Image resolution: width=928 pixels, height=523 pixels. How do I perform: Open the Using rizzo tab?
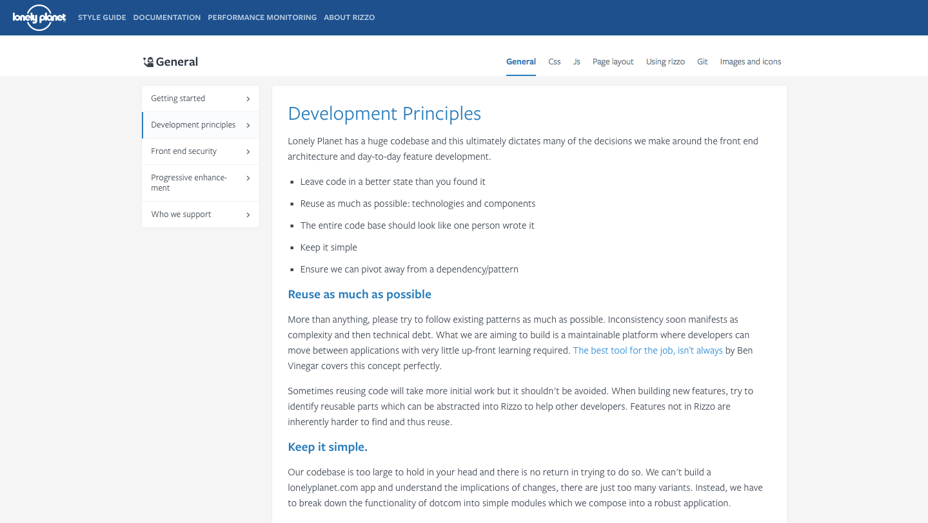[665, 62]
